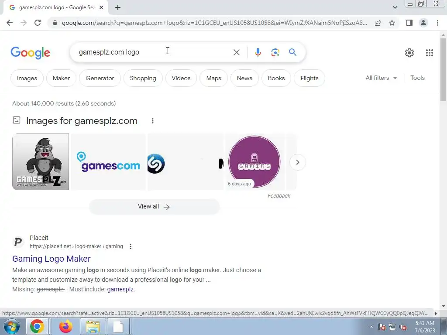
Task: Open site info via the padlock icon
Action: 55,23
